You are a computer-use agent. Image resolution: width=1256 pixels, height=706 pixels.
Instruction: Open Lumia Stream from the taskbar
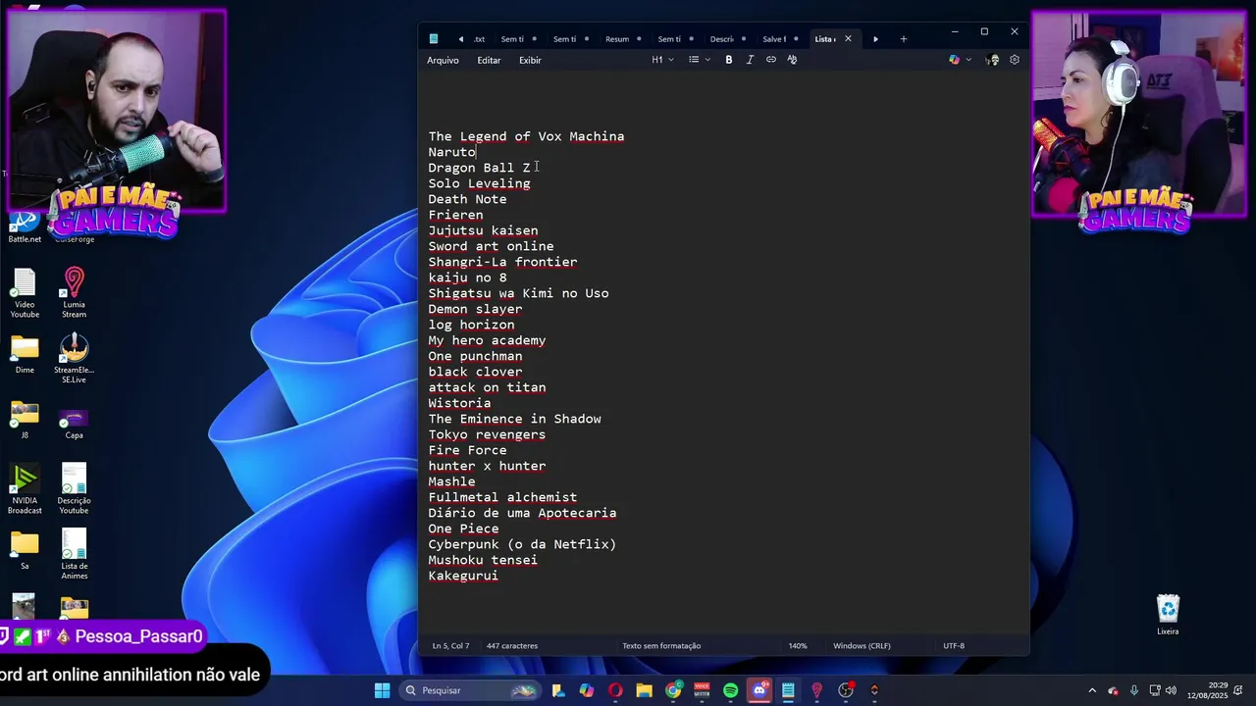tap(816, 690)
